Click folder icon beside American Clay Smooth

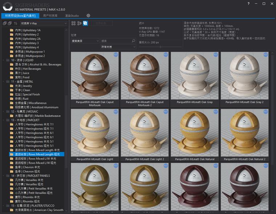tap(12, 210)
